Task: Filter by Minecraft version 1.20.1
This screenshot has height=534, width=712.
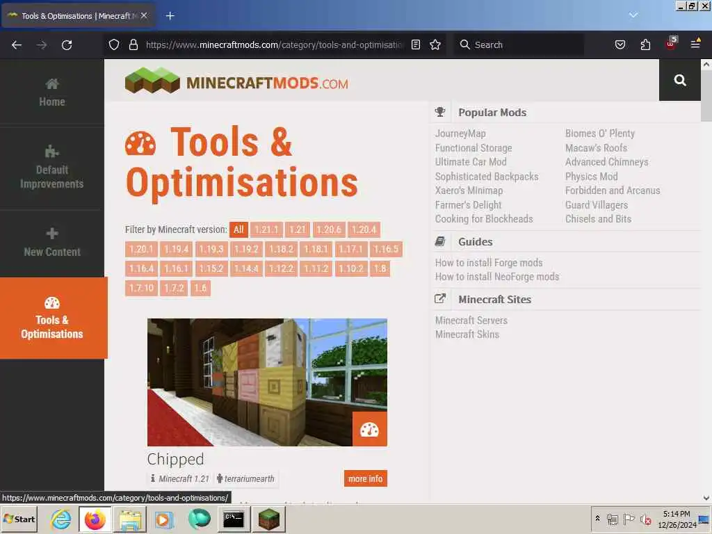Action: (141, 250)
